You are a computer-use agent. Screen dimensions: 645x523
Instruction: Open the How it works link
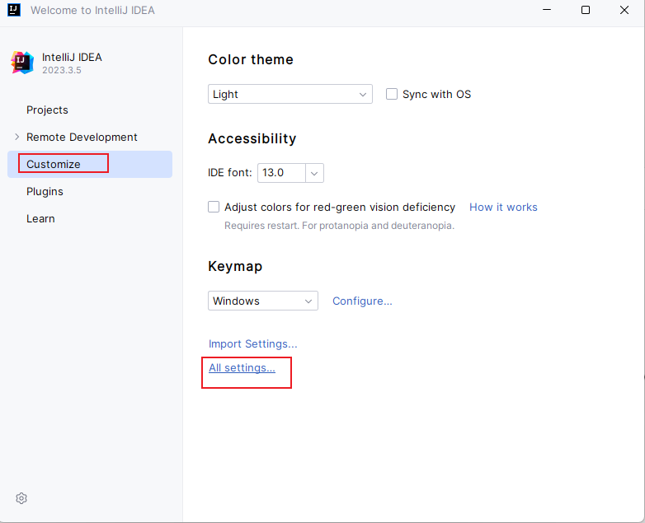click(503, 207)
